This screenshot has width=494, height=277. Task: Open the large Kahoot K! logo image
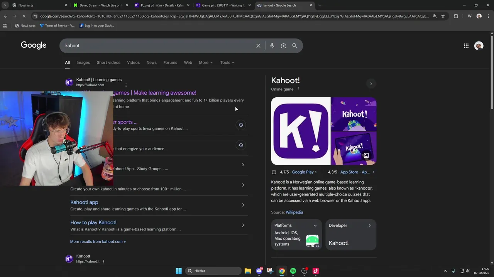[301, 131]
